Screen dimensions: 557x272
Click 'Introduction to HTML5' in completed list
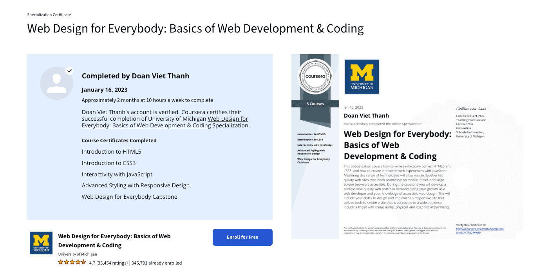click(x=112, y=151)
